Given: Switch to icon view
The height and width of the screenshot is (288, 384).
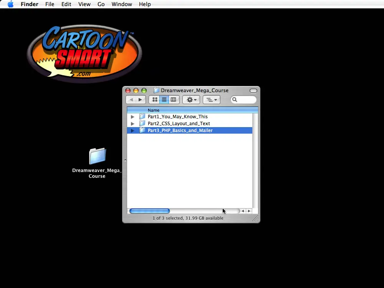Looking at the screenshot, I should [x=154, y=100].
